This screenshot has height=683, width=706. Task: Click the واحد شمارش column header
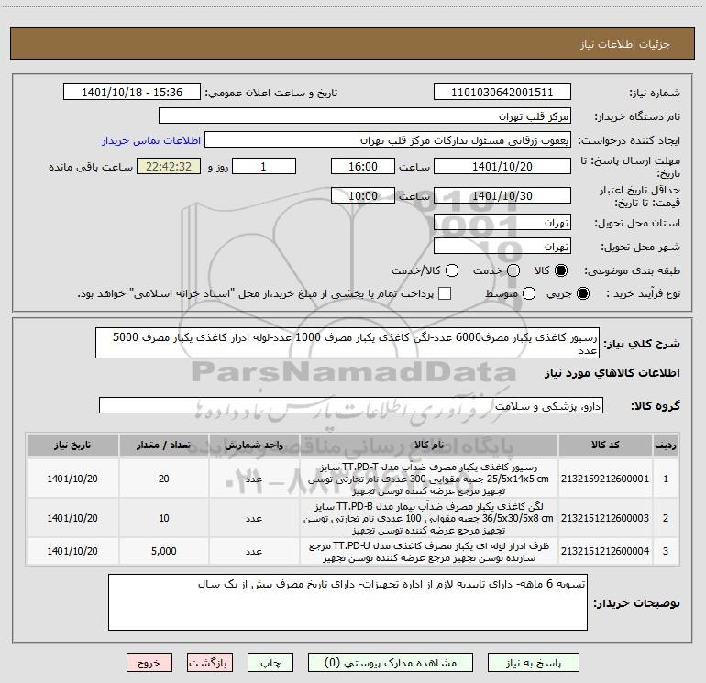coord(254,445)
